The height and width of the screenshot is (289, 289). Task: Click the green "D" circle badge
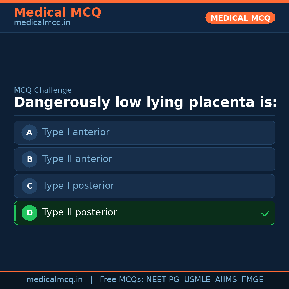pos(29,213)
